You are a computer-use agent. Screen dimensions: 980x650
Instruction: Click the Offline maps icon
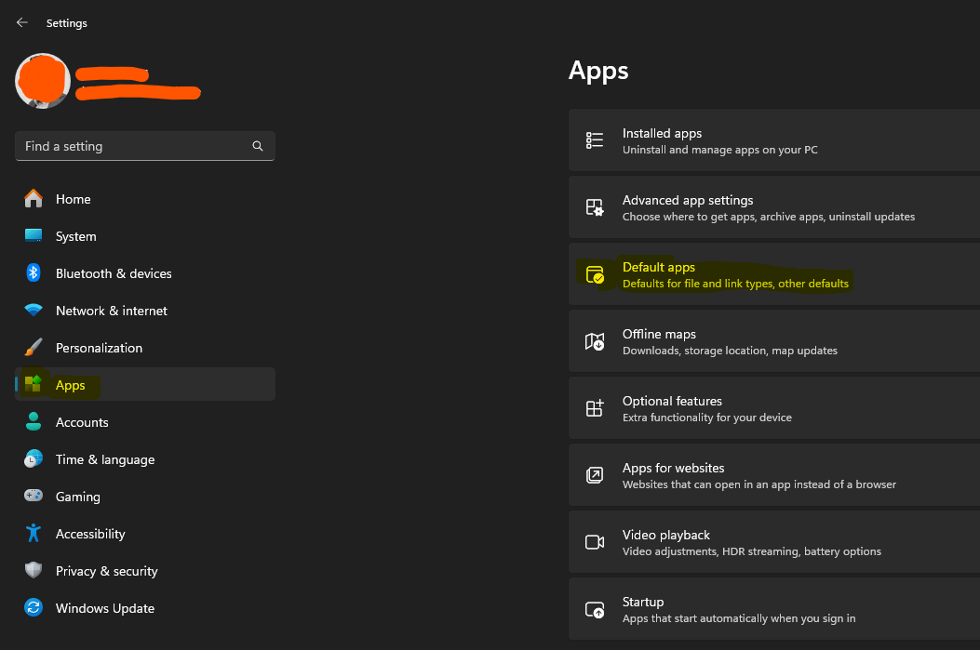click(595, 341)
